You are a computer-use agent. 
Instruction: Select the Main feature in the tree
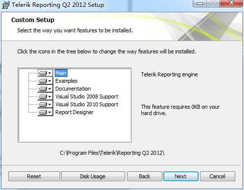[x=61, y=73]
